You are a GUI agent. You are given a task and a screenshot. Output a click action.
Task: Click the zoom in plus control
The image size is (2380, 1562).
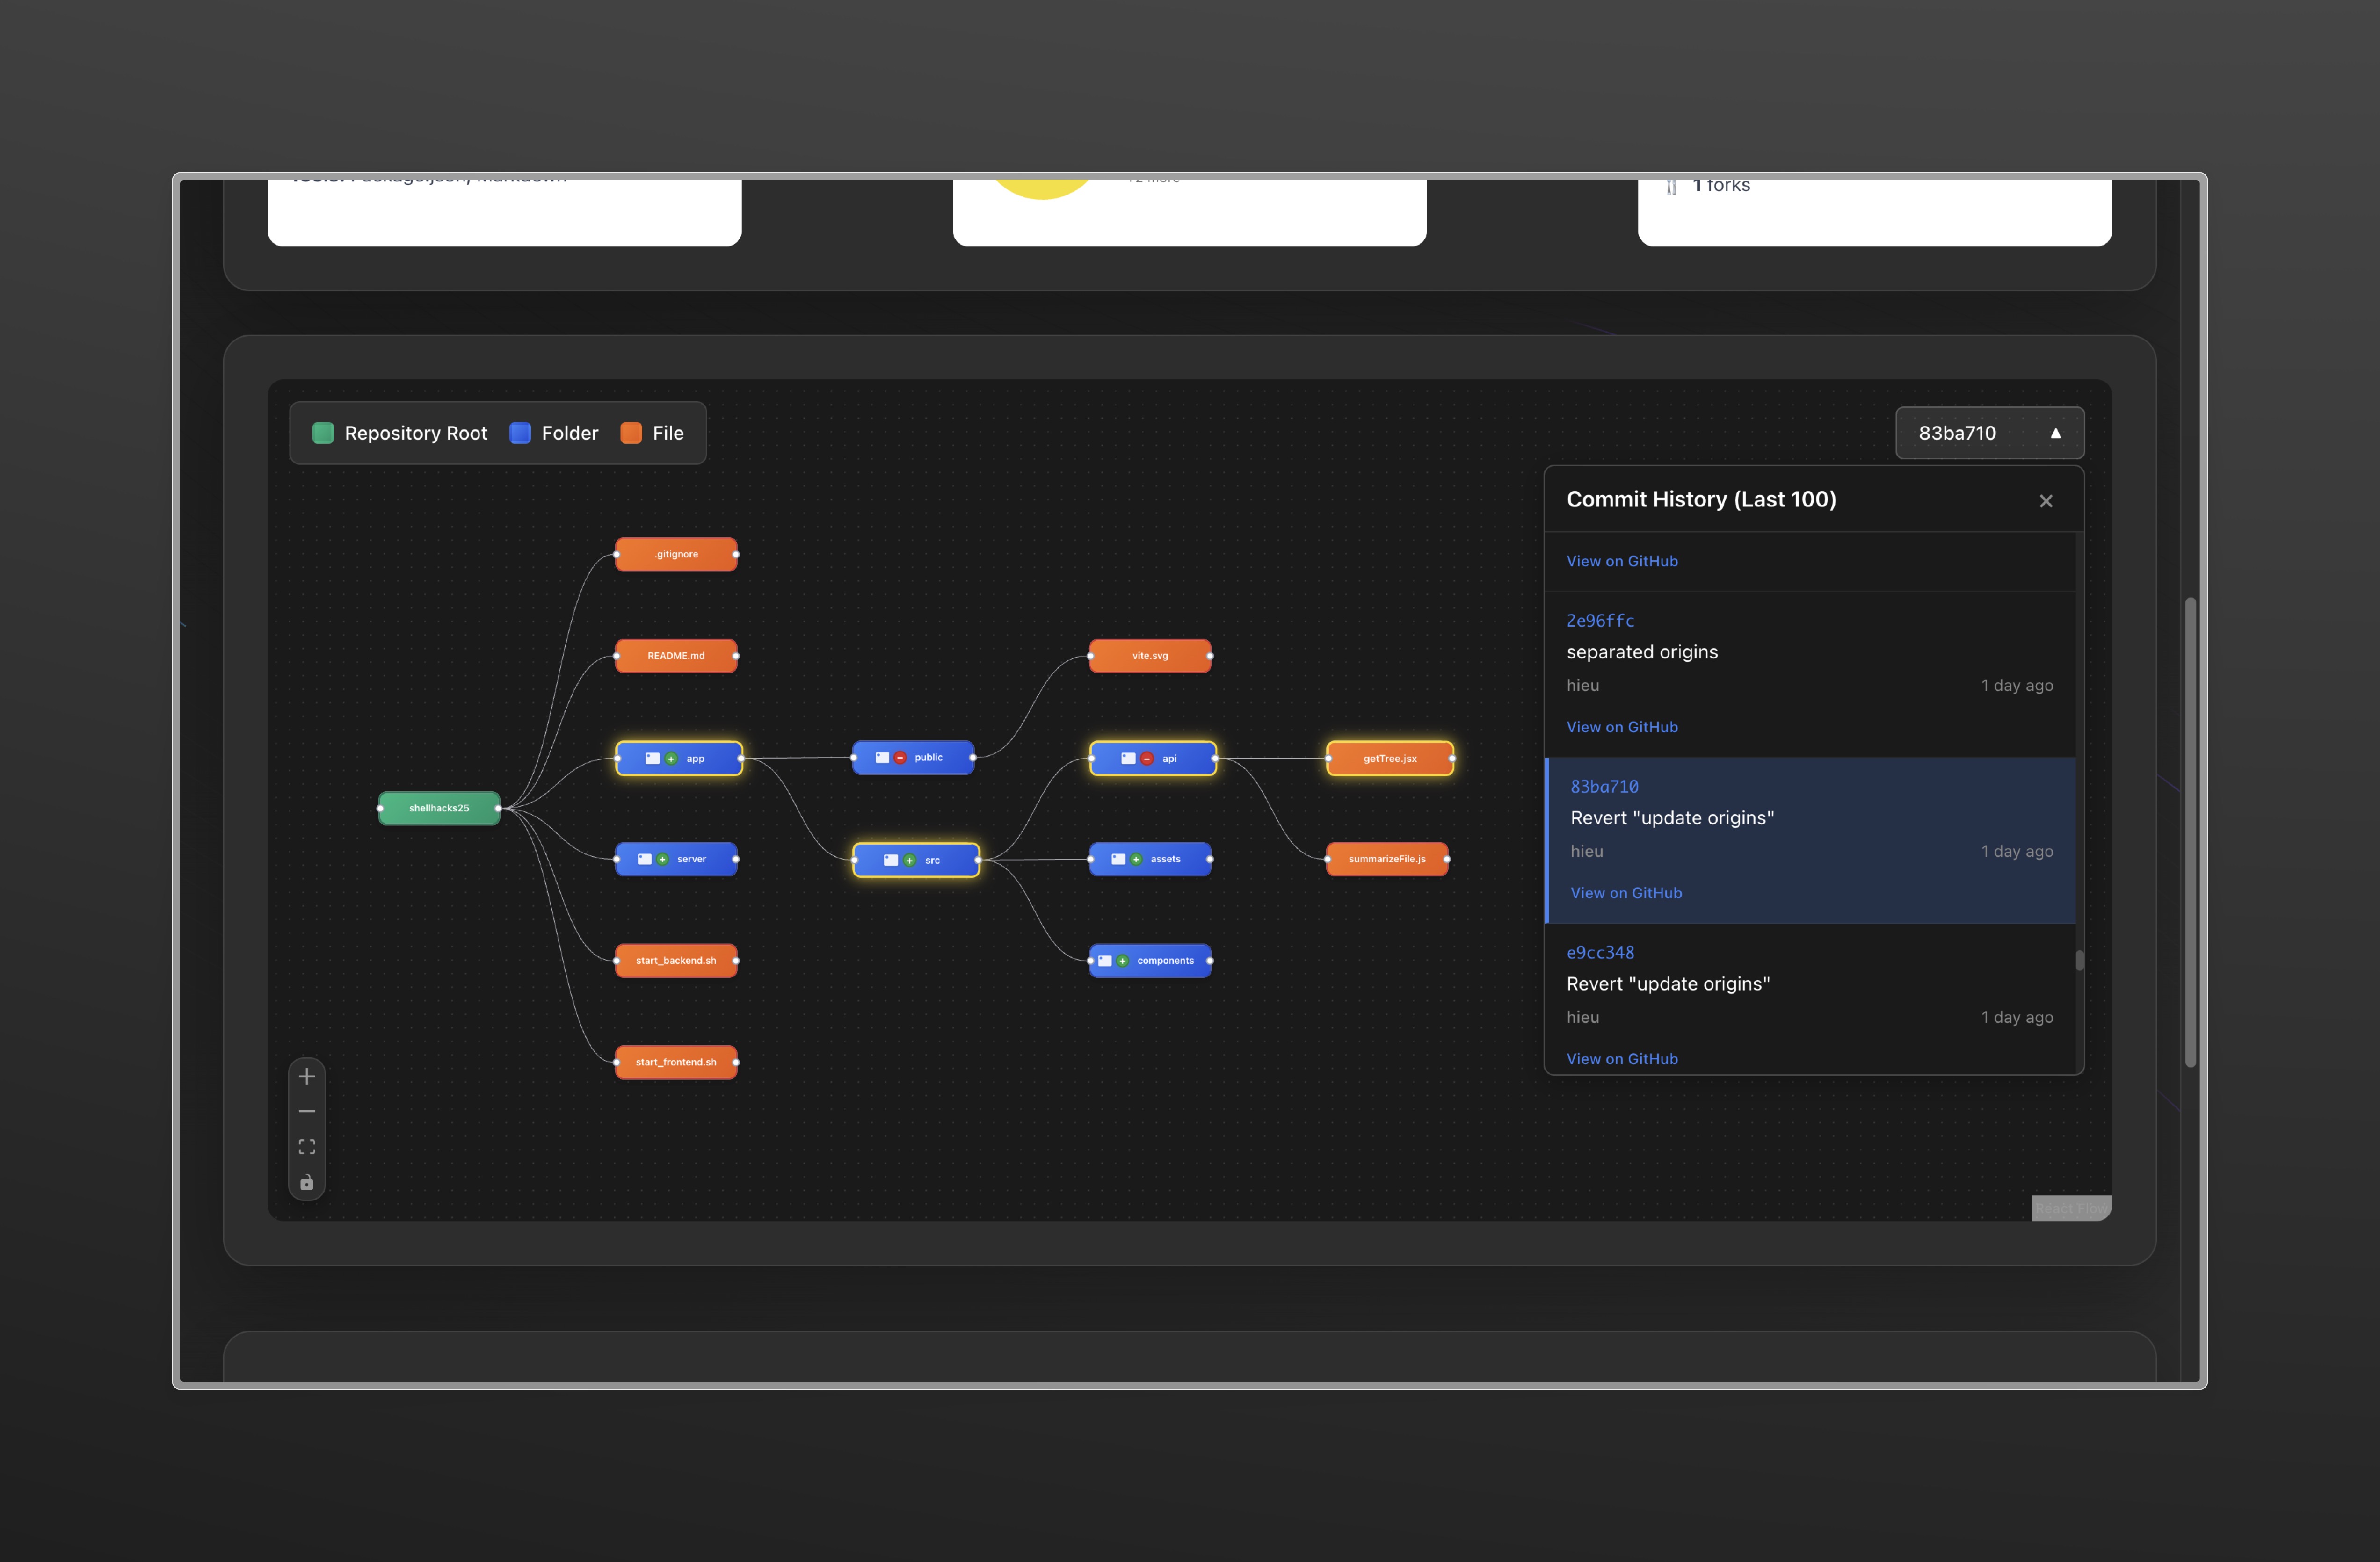tap(307, 1076)
